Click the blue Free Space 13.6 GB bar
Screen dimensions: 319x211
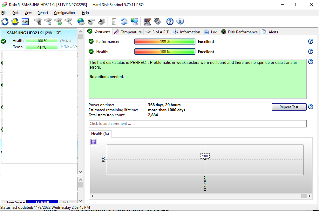pos(42,202)
